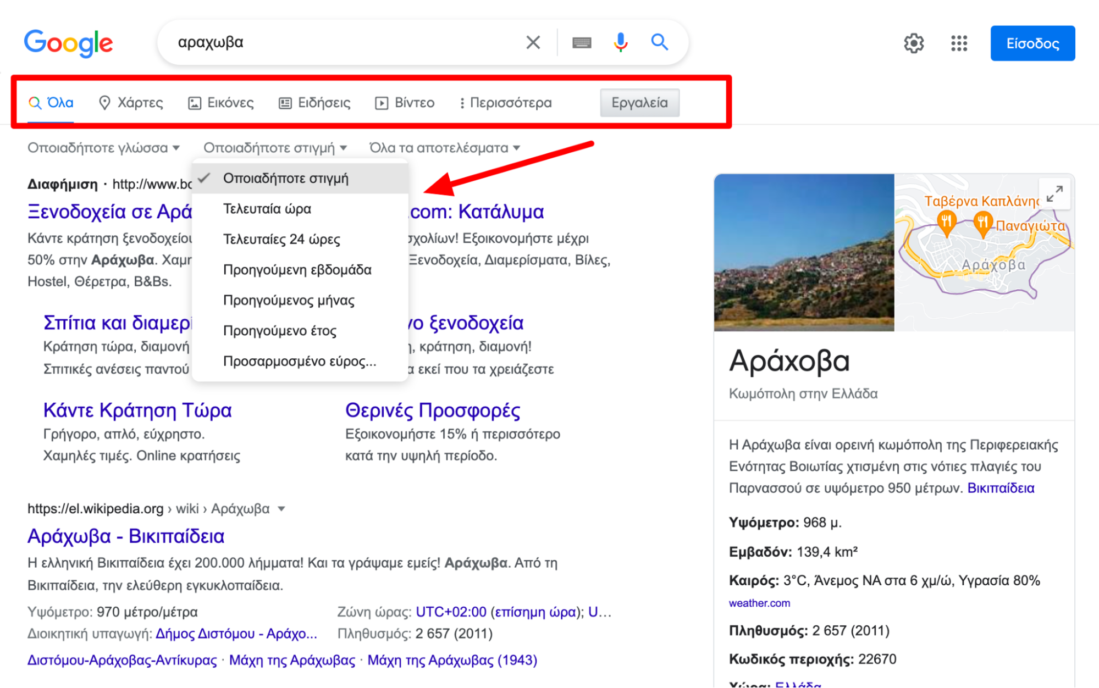Screen dimensions: 1099x688
Task: Click the Πληθυσμός label in knowledge panel
Action: [768, 631]
